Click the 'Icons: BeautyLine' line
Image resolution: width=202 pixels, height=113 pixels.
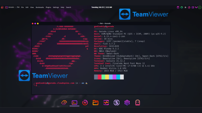(x=122, y=58)
